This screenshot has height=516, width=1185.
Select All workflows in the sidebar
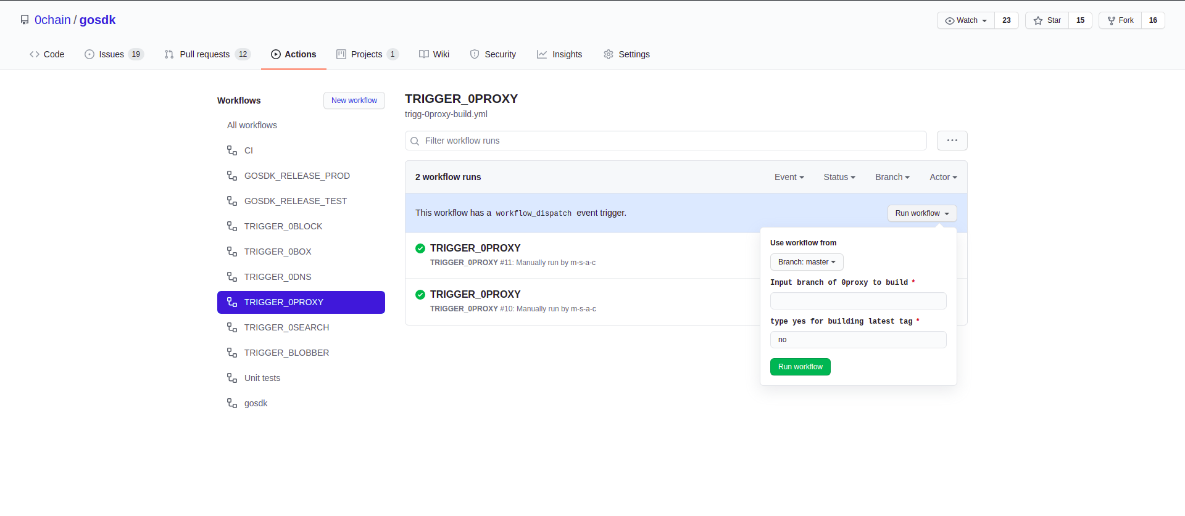252,125
